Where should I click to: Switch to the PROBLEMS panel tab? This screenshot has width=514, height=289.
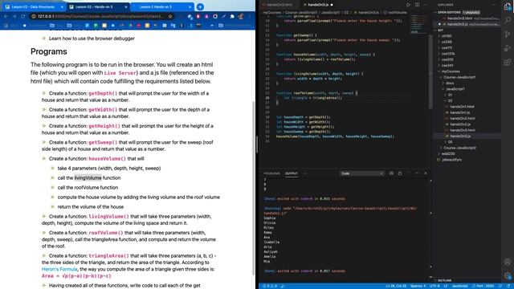click(x=271, y=173)
